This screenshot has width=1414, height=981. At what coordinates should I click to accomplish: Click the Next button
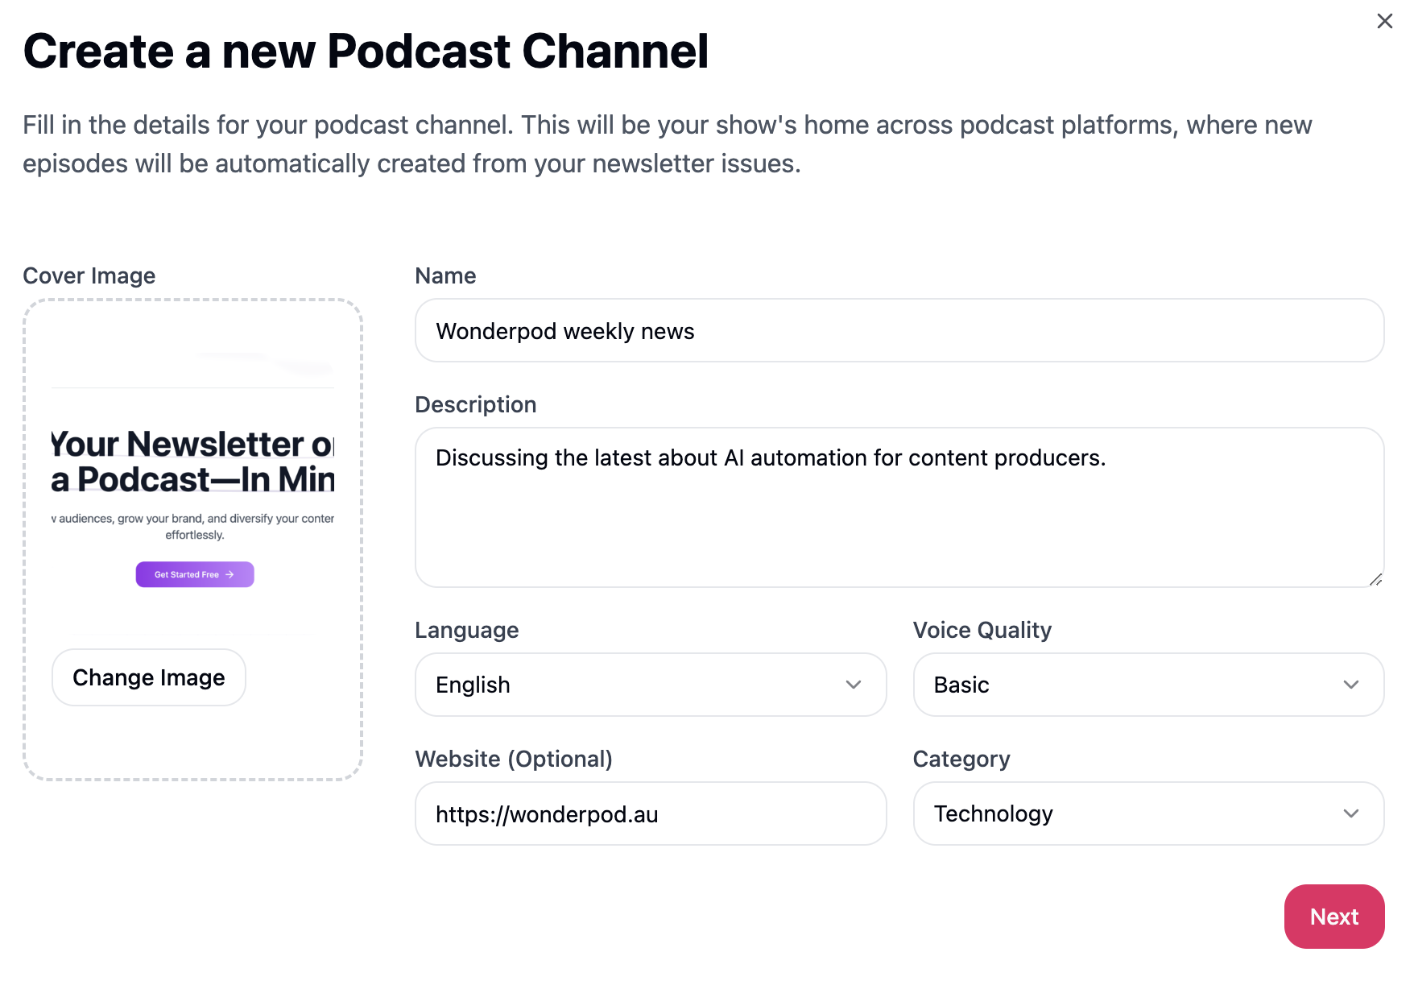pyautogui.click(x=1334, y=917)
